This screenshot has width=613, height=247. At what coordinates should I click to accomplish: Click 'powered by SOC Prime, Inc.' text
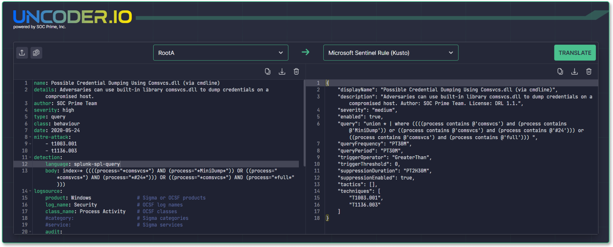pyautogui.click(x=40, y=27)
